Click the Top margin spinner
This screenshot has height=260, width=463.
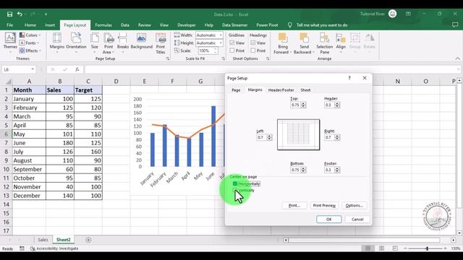(x=304, y=105)
